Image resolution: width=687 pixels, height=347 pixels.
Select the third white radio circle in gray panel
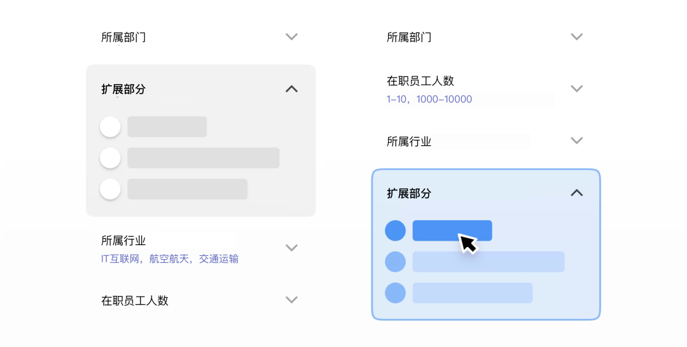point(110,189)
